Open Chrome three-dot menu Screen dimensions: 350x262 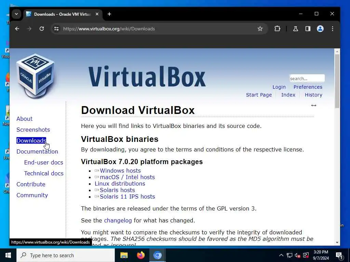[332, 29]
